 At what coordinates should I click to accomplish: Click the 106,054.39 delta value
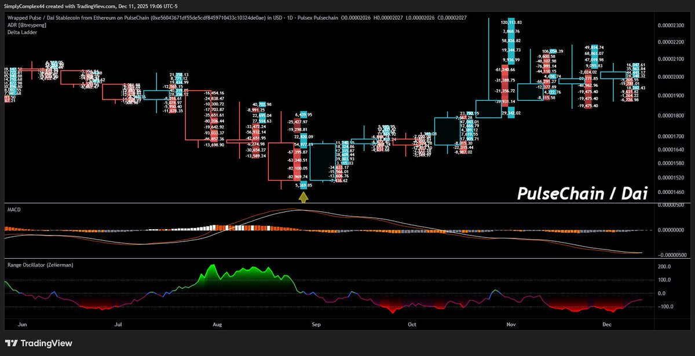pos(553,52)
